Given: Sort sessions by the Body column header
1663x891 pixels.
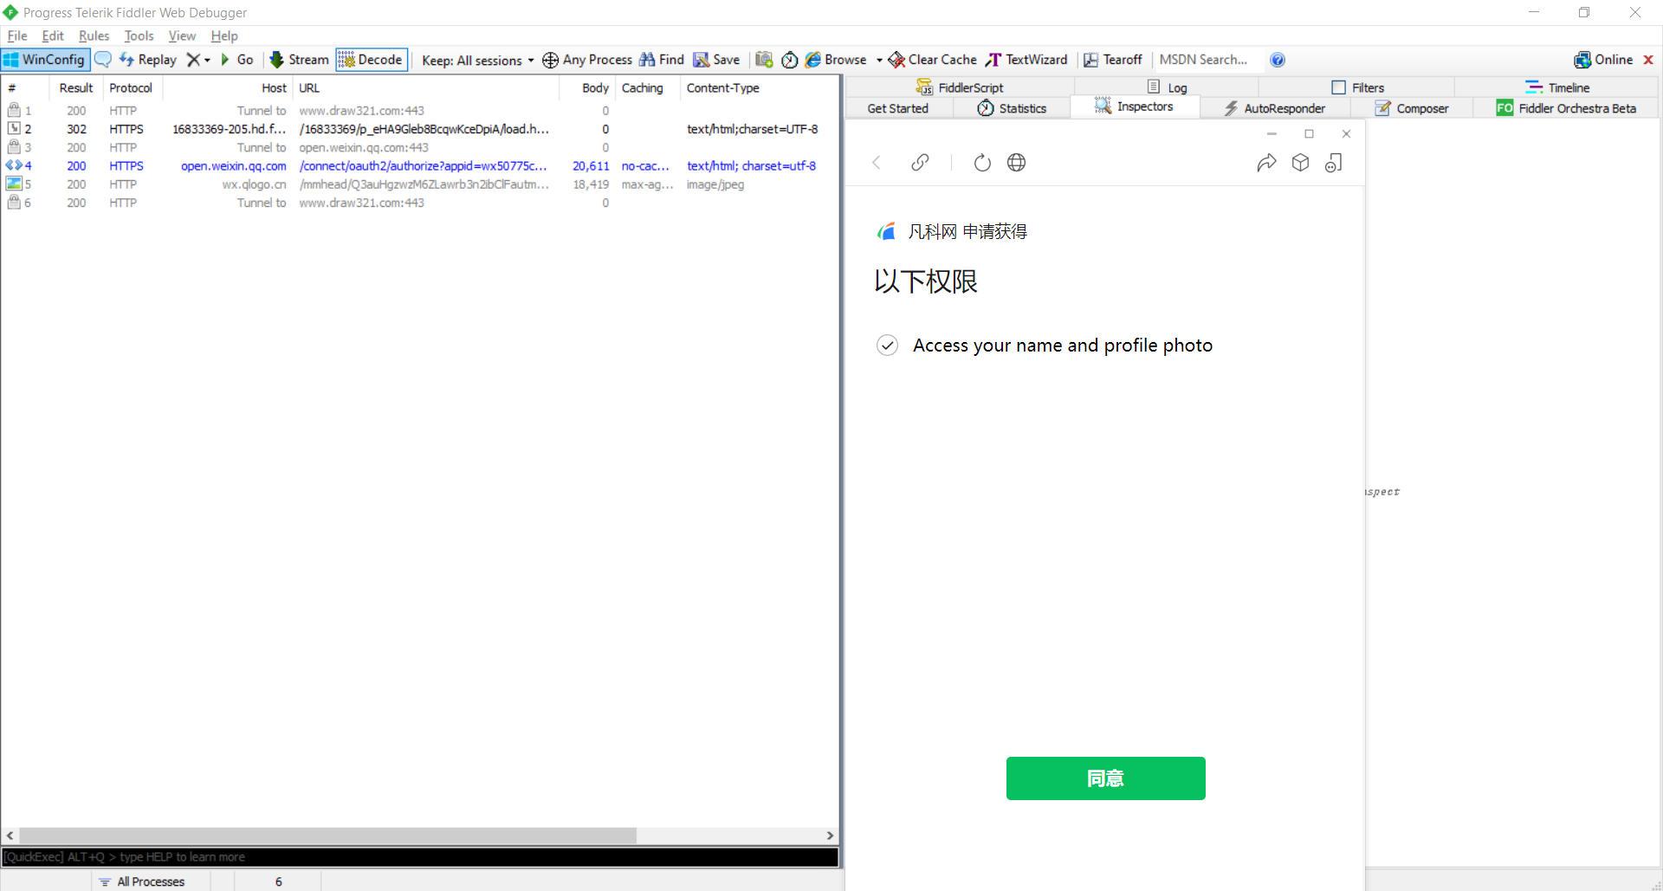Looking at the screenshot, I should 586,88.
